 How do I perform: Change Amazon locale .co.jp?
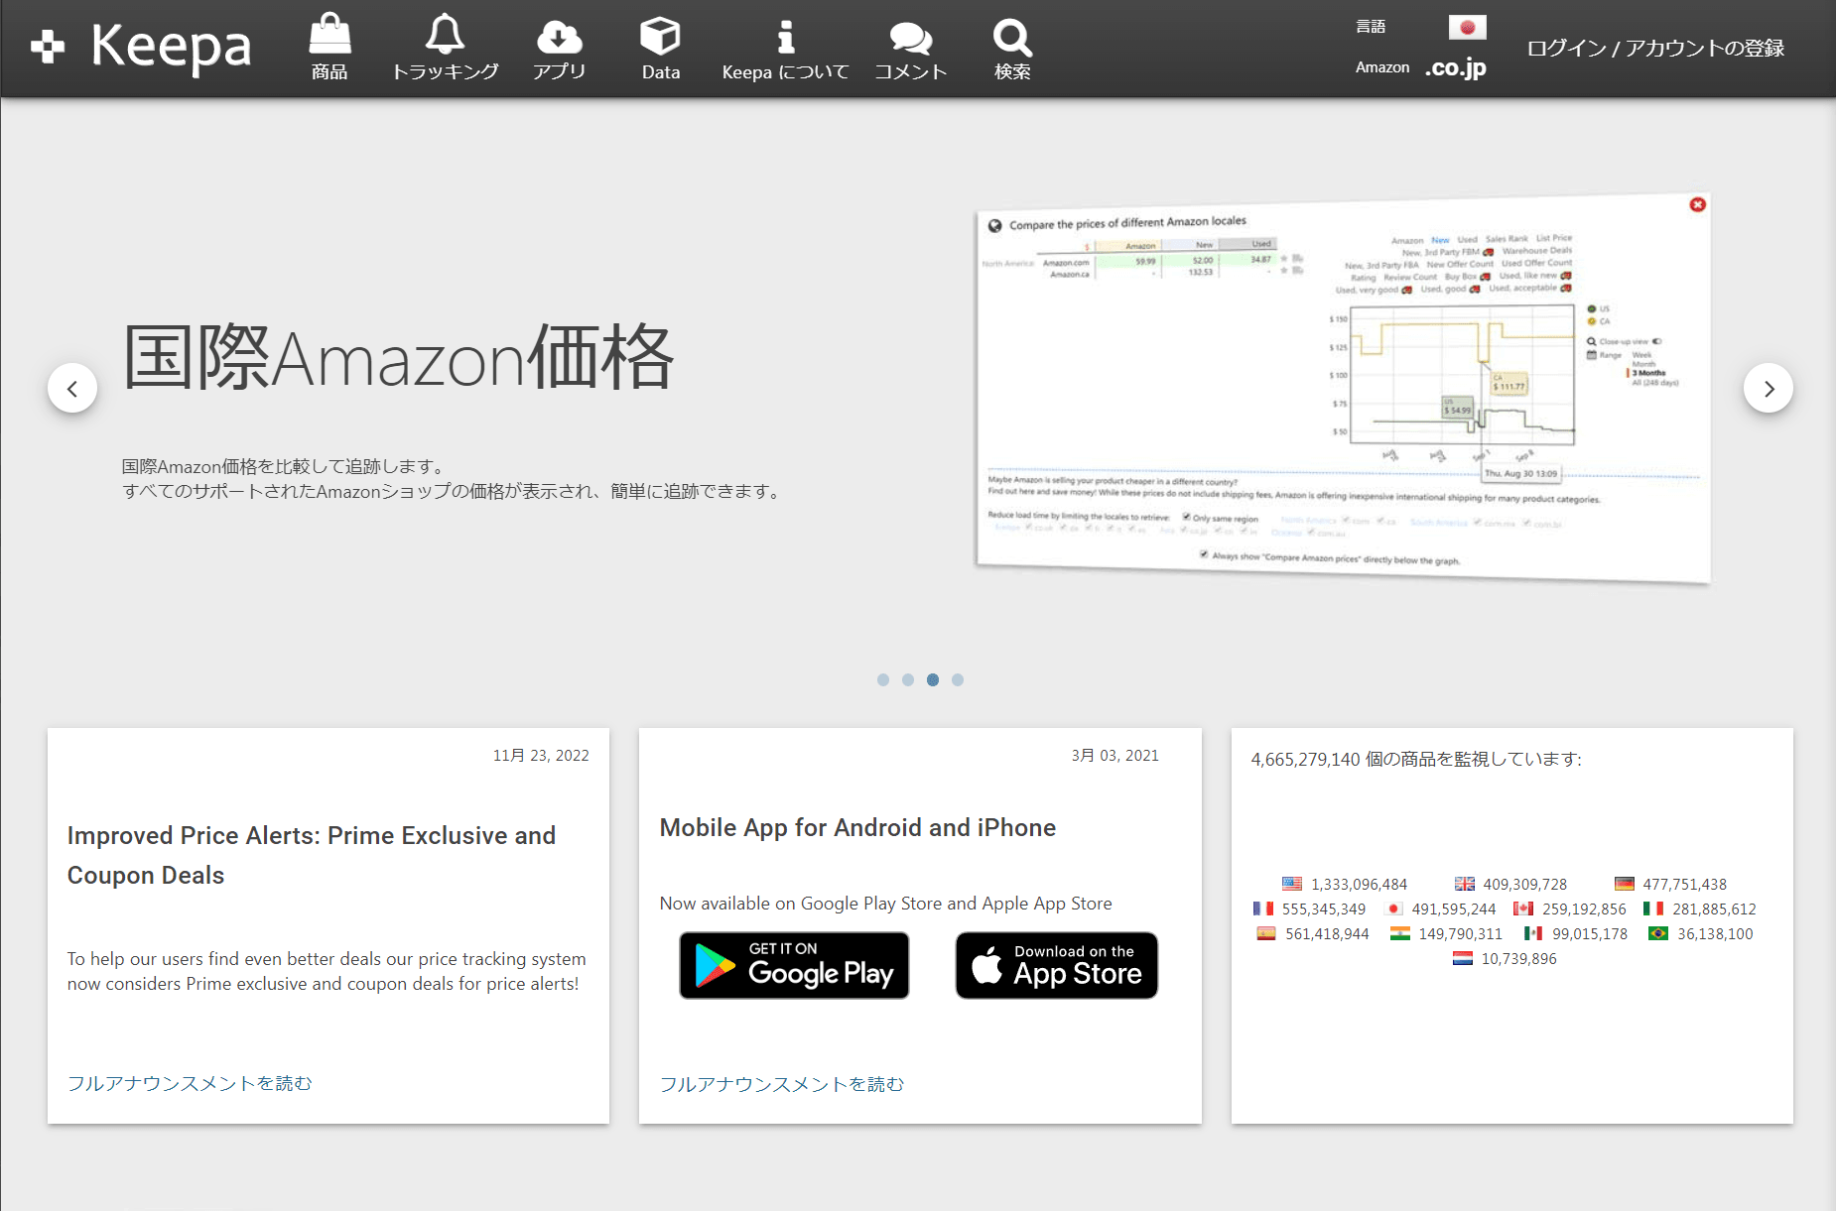[1455, 67]
